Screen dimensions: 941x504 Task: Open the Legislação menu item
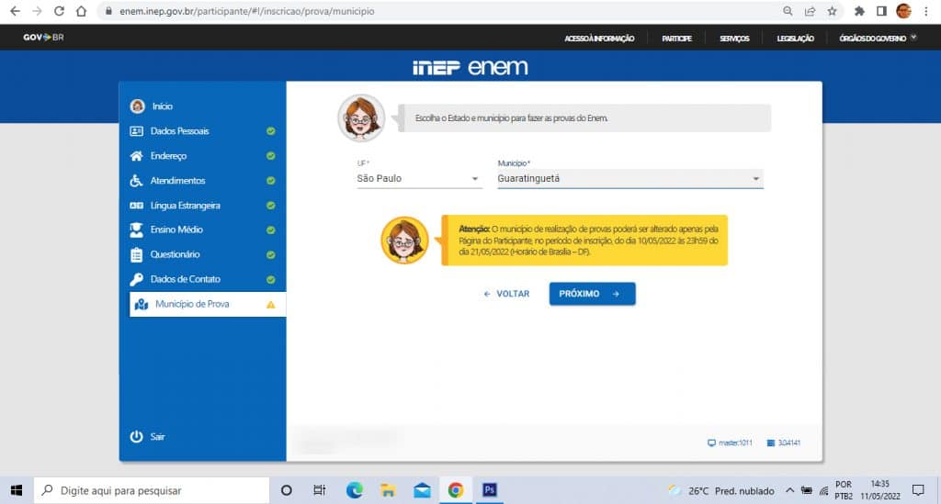pyautogui.click(x=795, y=39)
